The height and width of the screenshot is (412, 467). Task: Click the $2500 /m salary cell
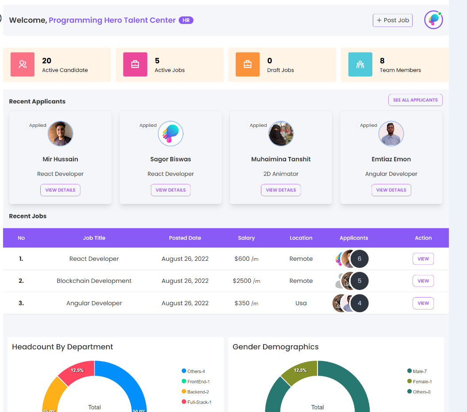[246, 281]
